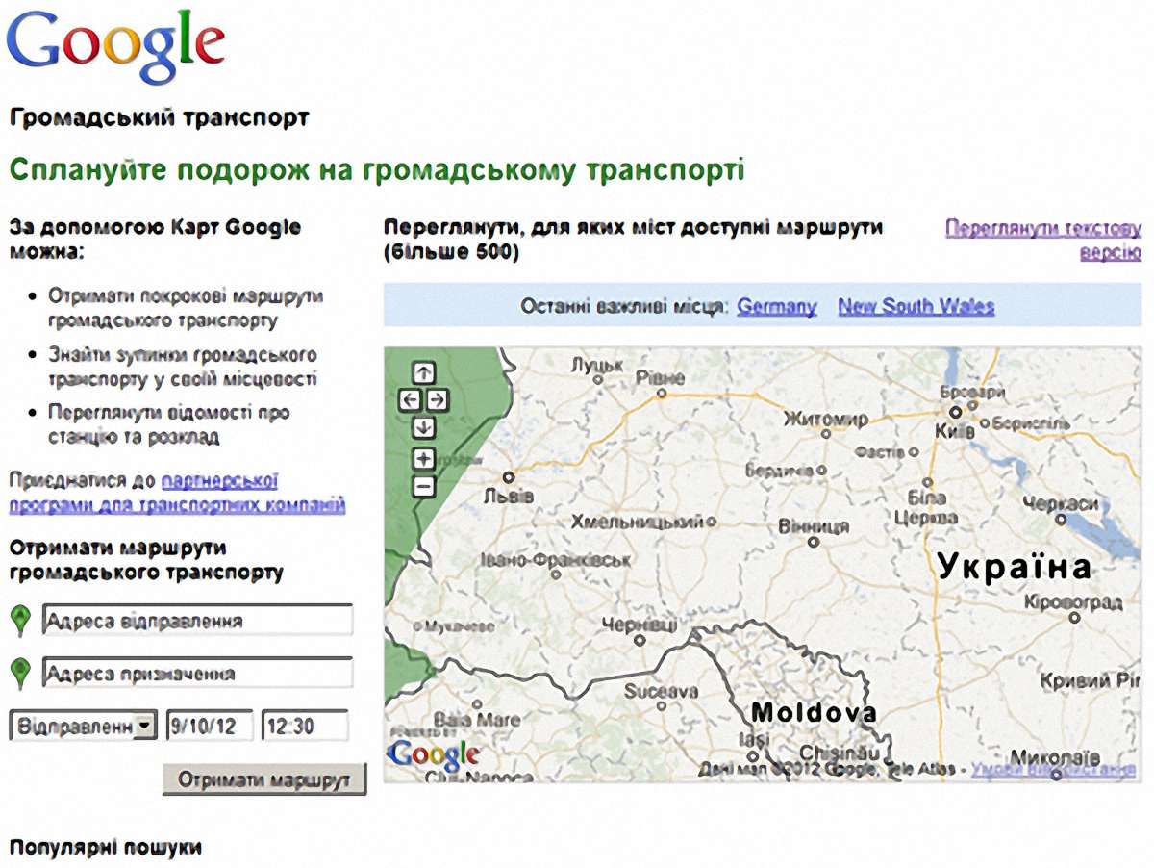
Task: Click the time field 12:30
Action: click(304, 727)
